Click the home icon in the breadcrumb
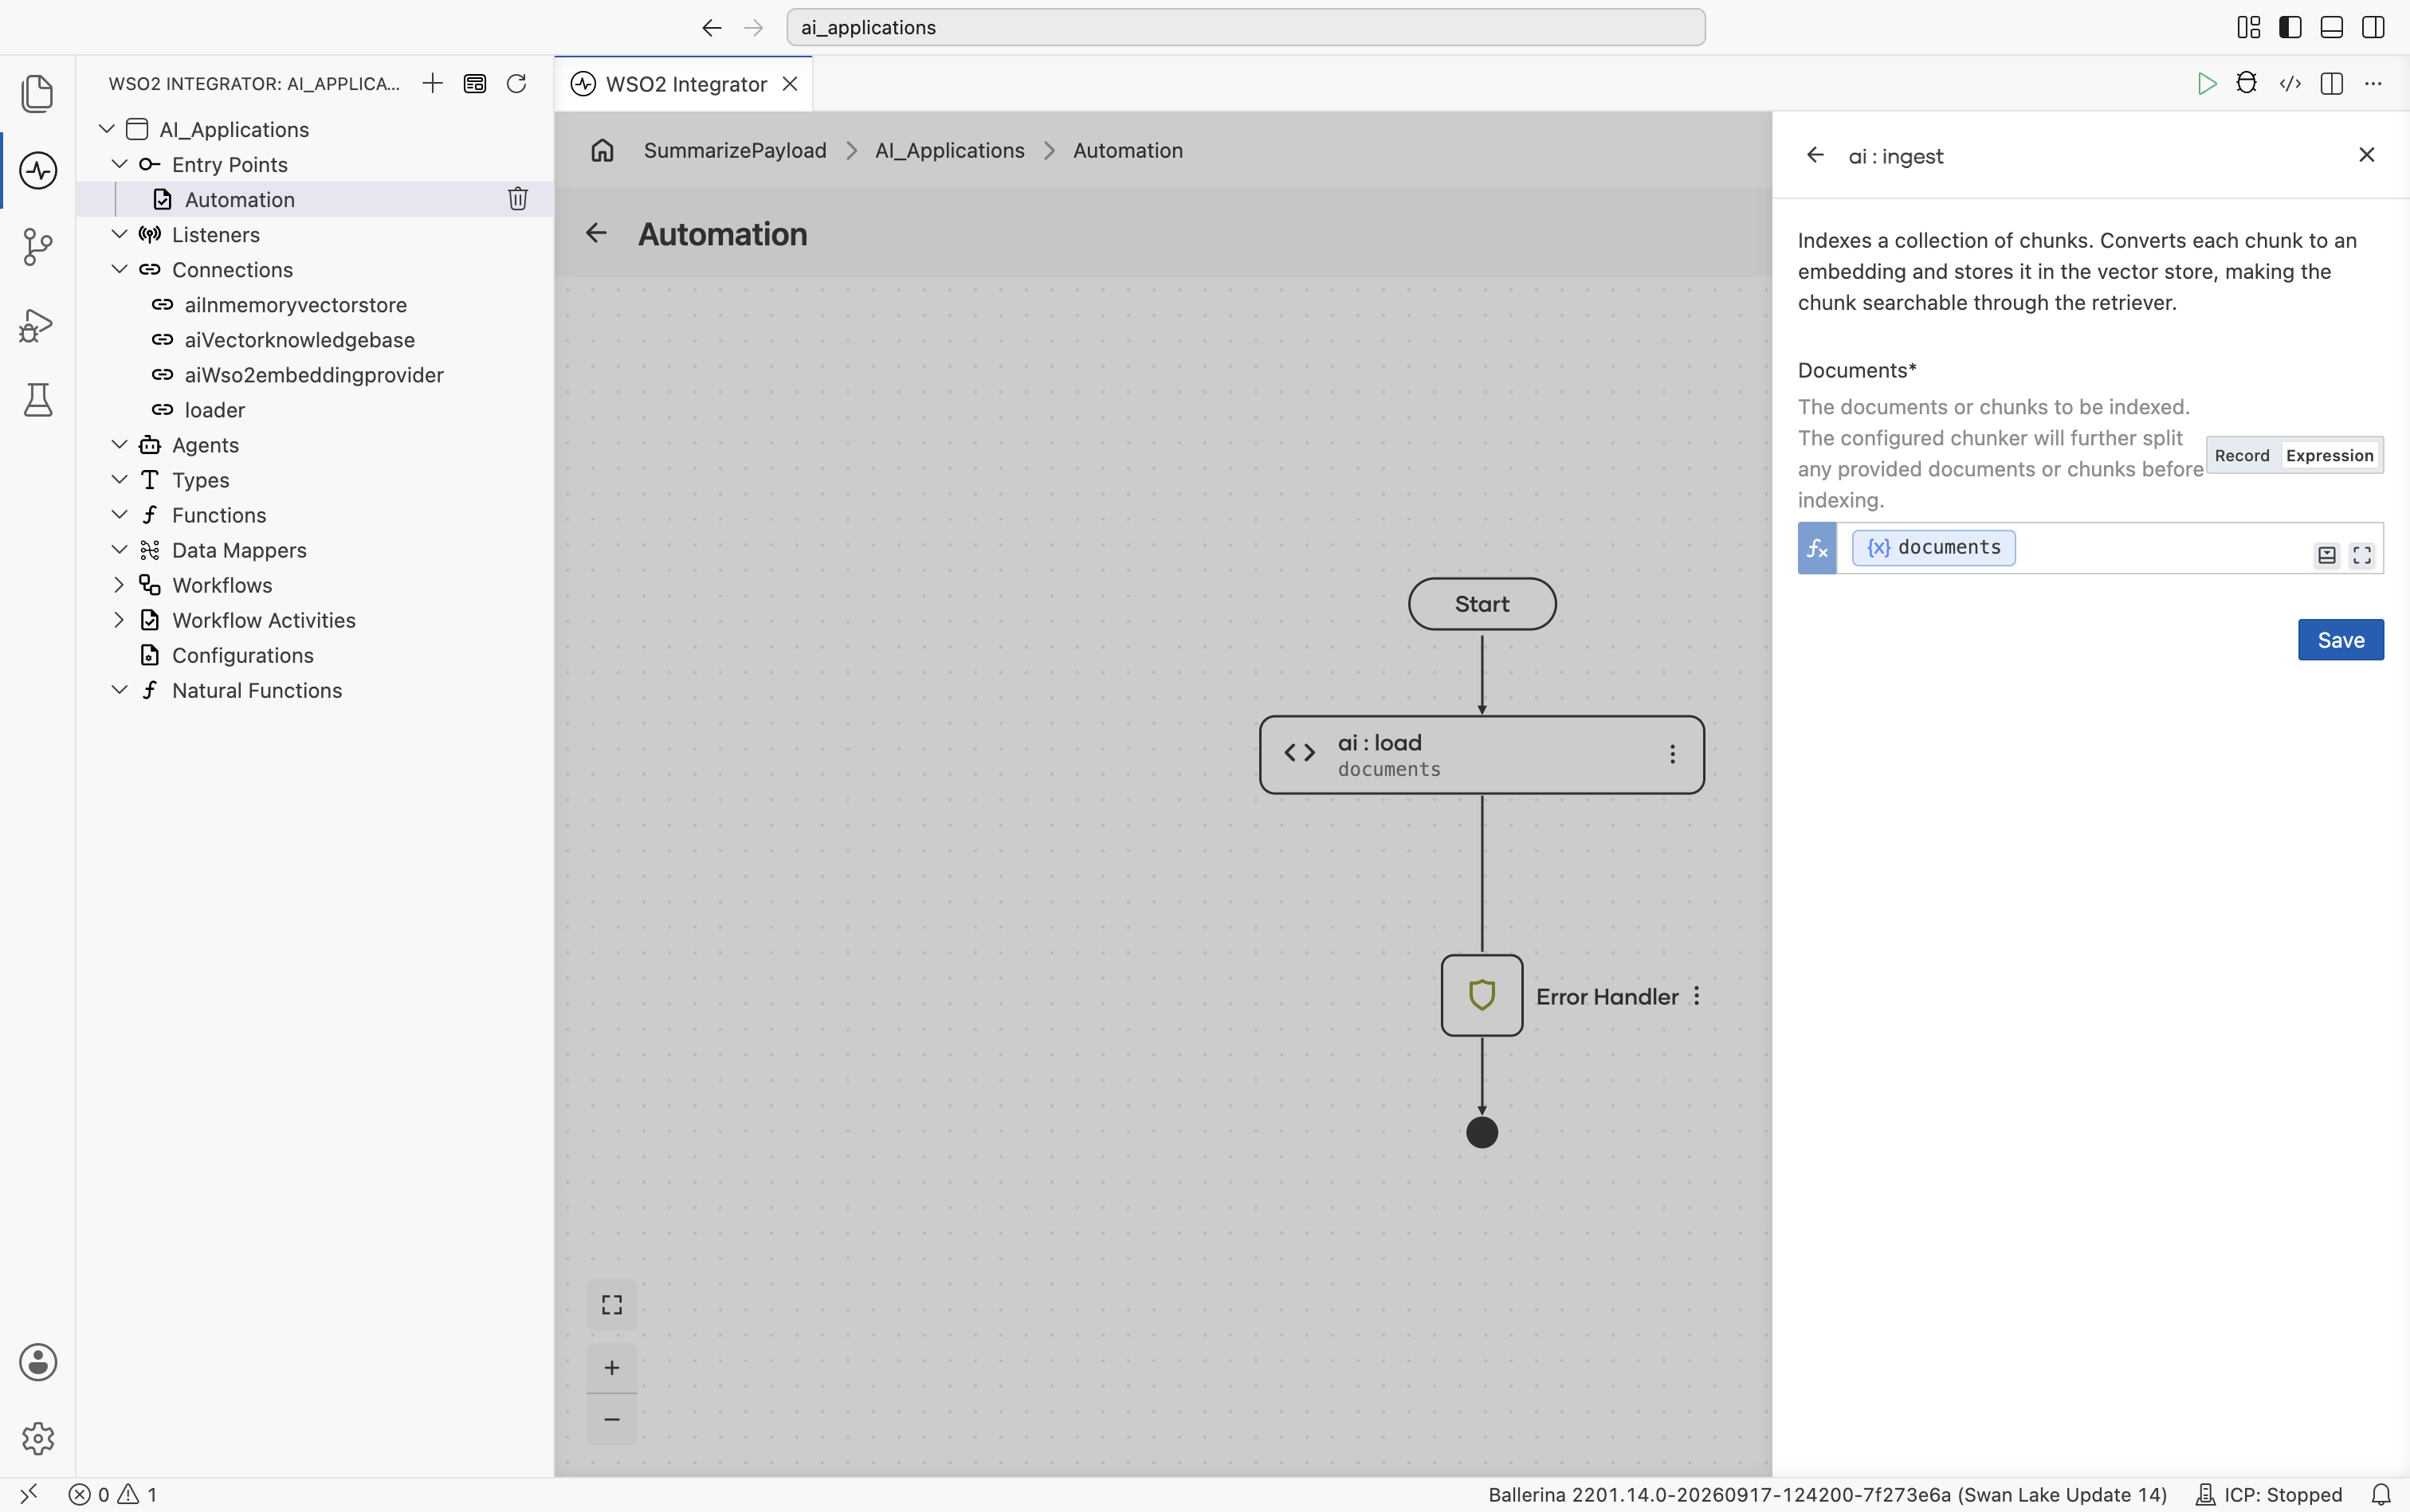 602,150
